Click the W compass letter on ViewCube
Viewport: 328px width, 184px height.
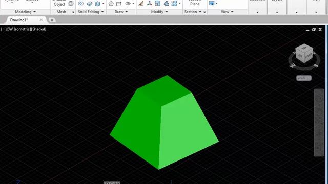(x=293, y=66)
